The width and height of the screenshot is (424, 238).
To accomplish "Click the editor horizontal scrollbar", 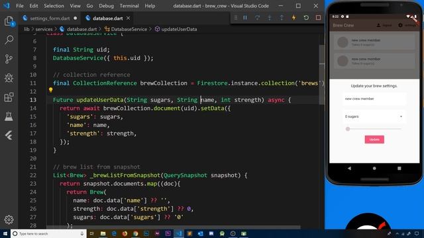I will [173, 227].
